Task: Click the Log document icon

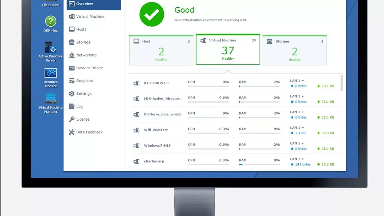Action: coord(72,106)
